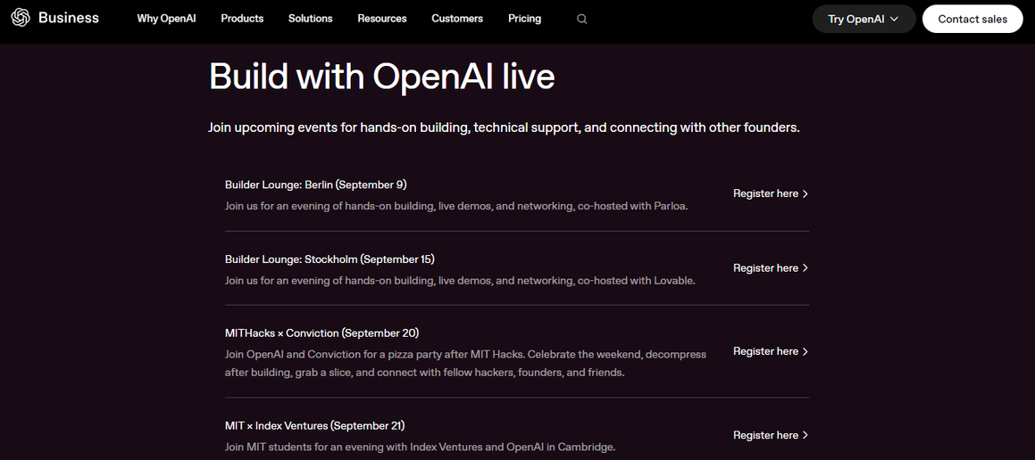This screenshot has height=460, width=1035.
Task: Select the 'Builder Lounge: Berlin (September 9)' title
Action: (315, 185)
